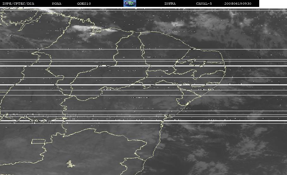Image resolution: width=287 pixels, height=175 pixels.
Task: Click the island outline on the north coast
Action: [x=96, y=31]
